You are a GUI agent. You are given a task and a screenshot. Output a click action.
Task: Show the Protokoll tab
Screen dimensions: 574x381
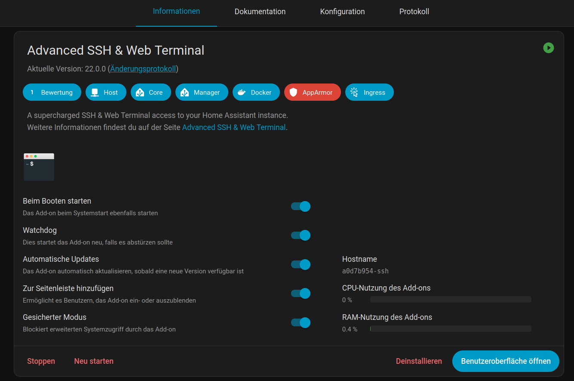[414, 12]
